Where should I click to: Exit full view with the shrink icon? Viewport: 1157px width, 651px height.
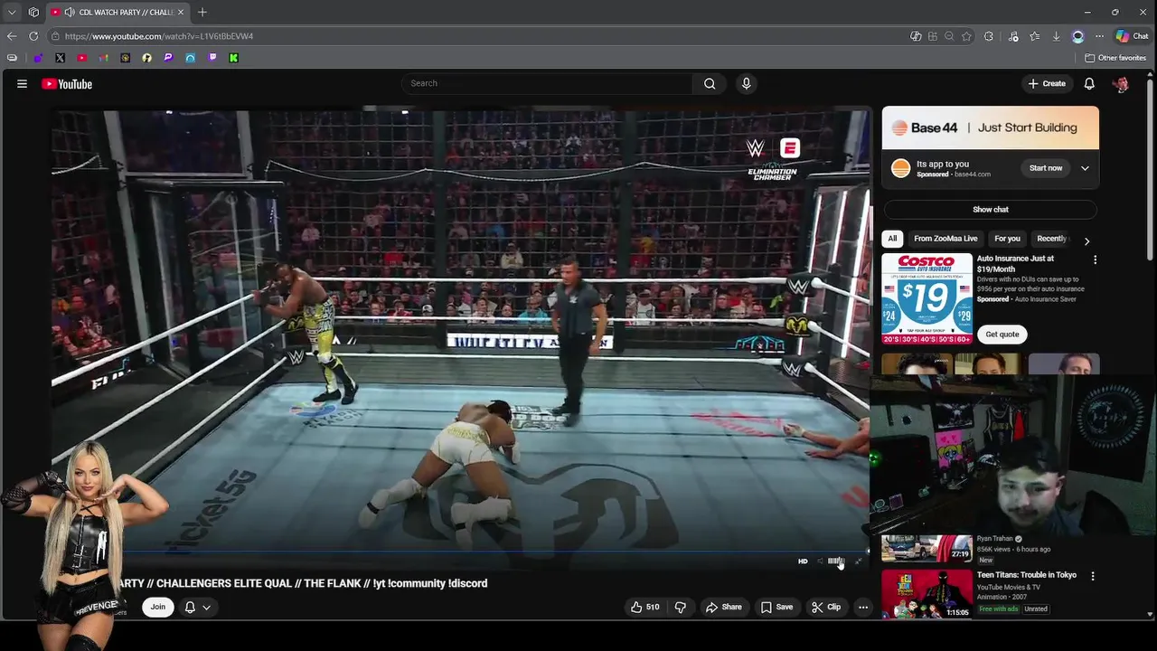coord(859,561)
